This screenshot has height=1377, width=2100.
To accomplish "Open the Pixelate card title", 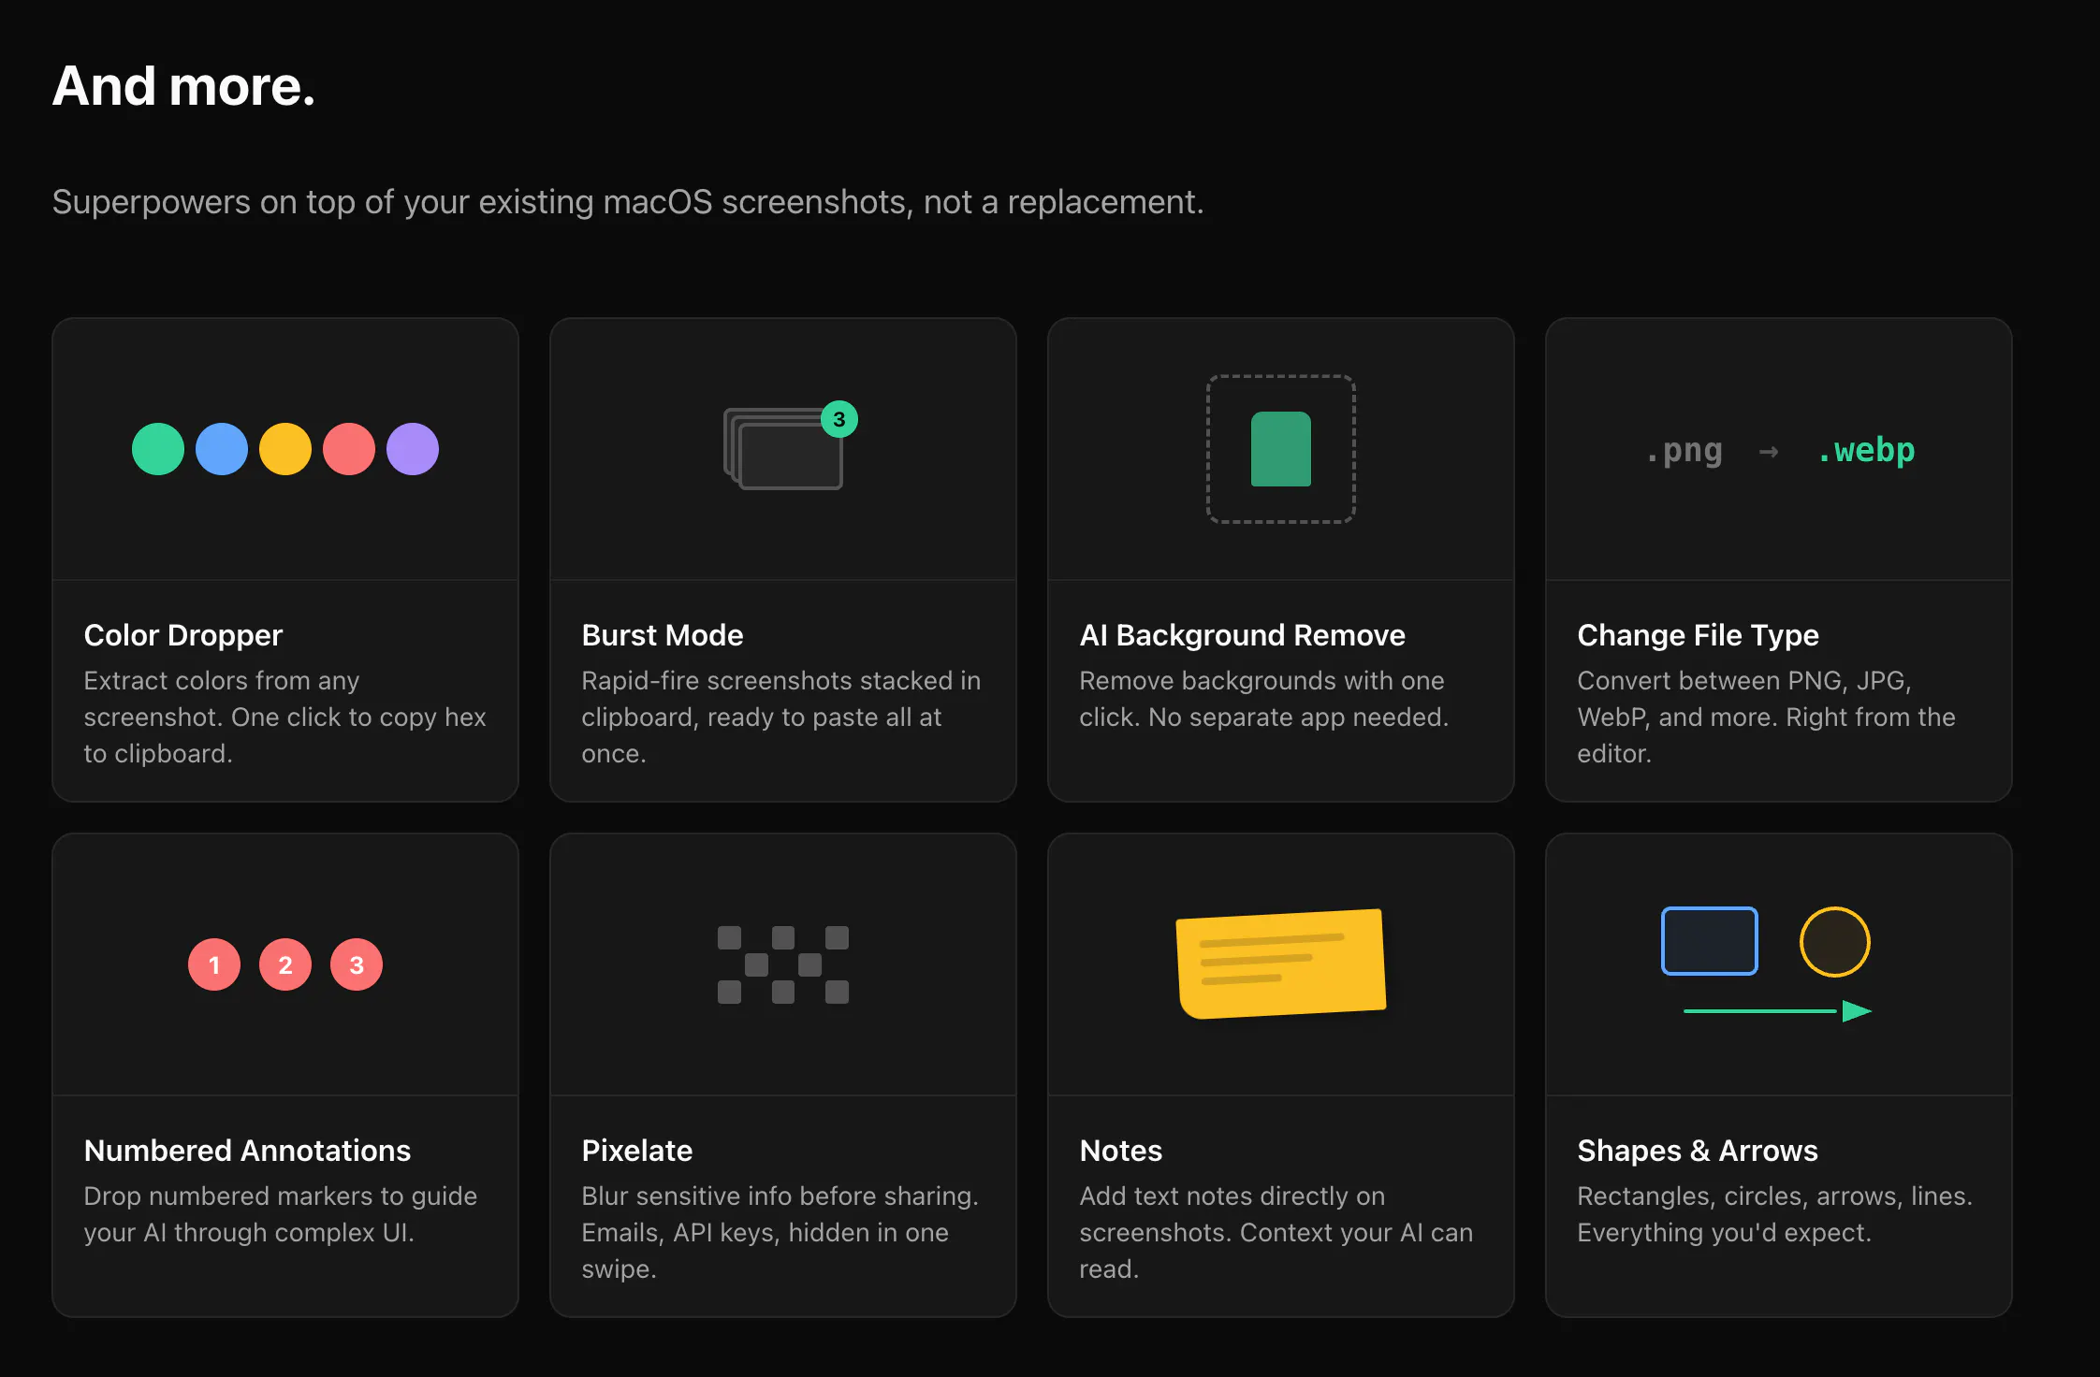I will [637, 1151].
